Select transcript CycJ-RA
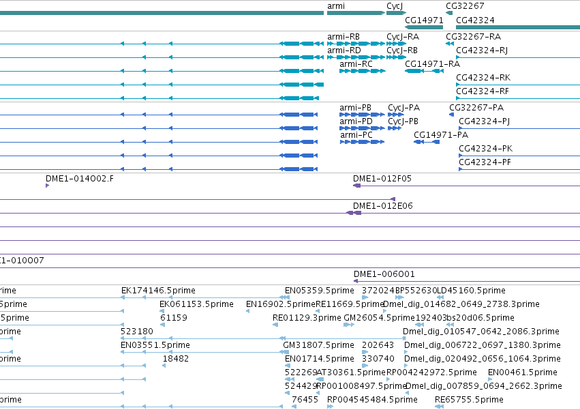 pyautogui.click(x=403, y=37)
